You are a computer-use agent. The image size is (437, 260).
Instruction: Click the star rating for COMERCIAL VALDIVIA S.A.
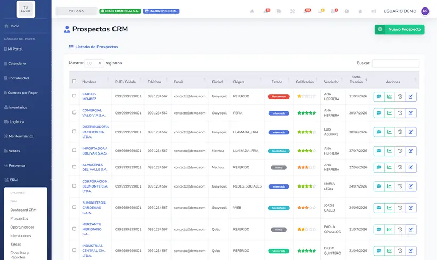click(306, 113)
